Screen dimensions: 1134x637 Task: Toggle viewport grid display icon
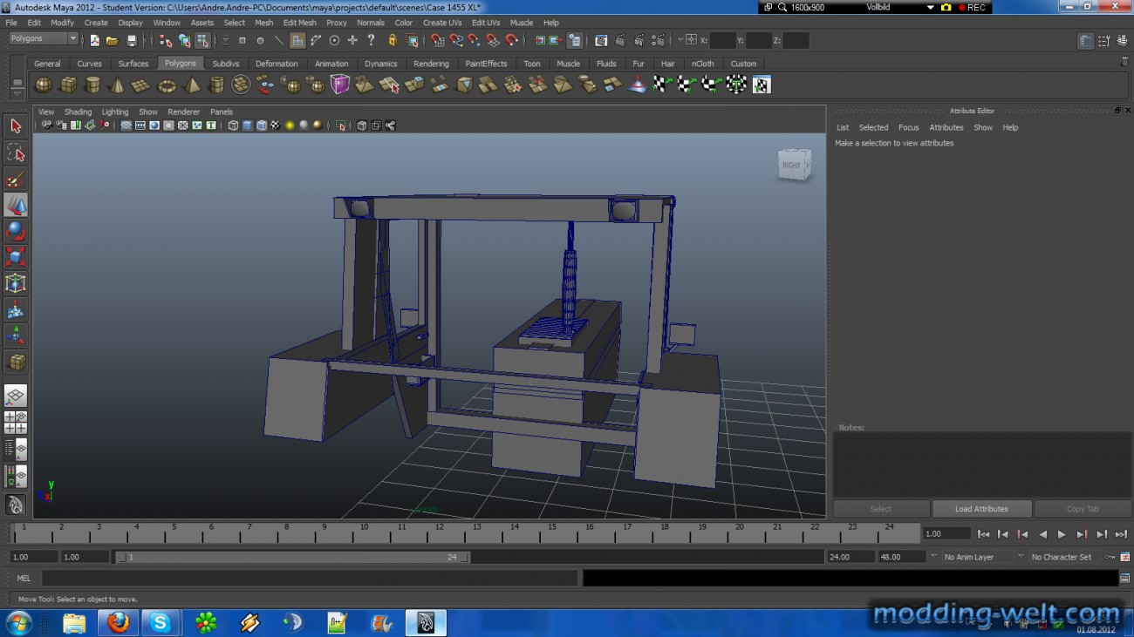tap(126, 125)
